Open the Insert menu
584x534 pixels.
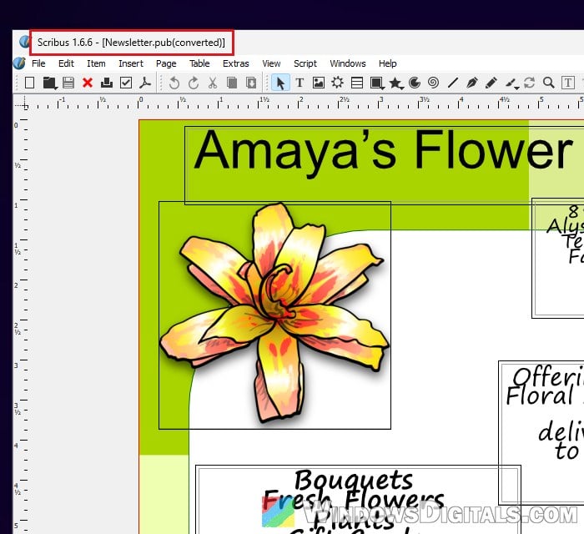point(131,63)
